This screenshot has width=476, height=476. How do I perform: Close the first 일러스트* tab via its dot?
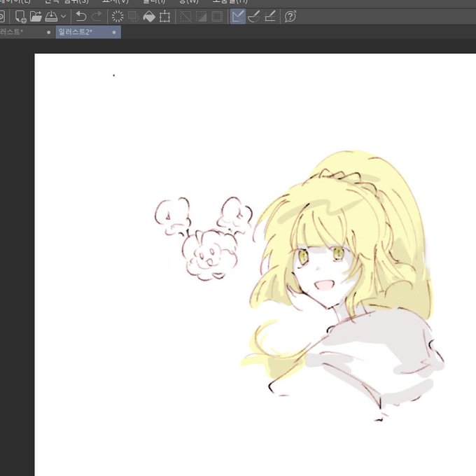click(x=48, y=32)
